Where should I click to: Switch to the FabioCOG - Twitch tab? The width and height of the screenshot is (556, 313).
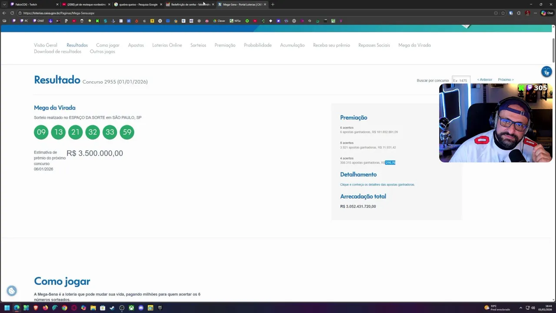pyautogui.click(x=33, y=4)
